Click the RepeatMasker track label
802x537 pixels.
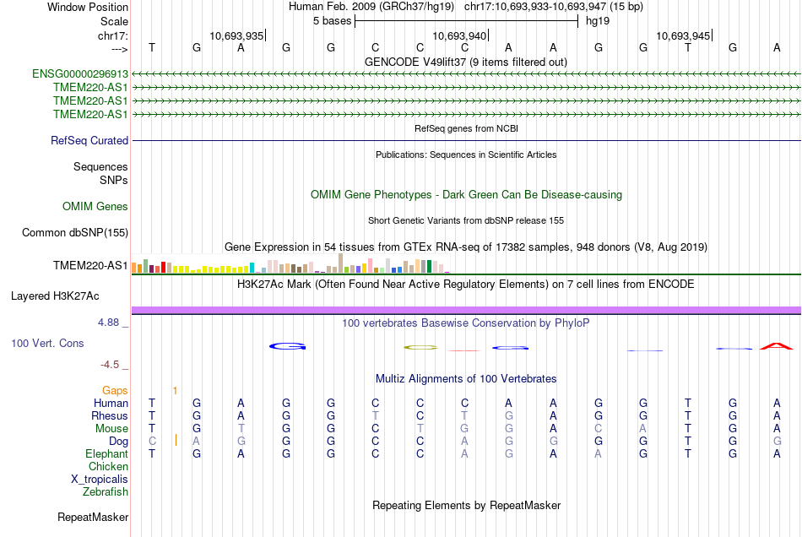pyautogui.click(x=93, y=518)
